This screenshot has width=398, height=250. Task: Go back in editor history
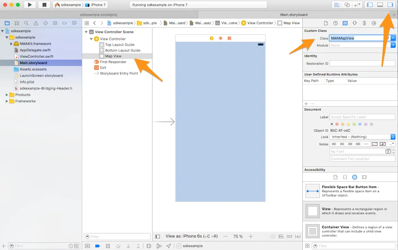pos(94,23)
